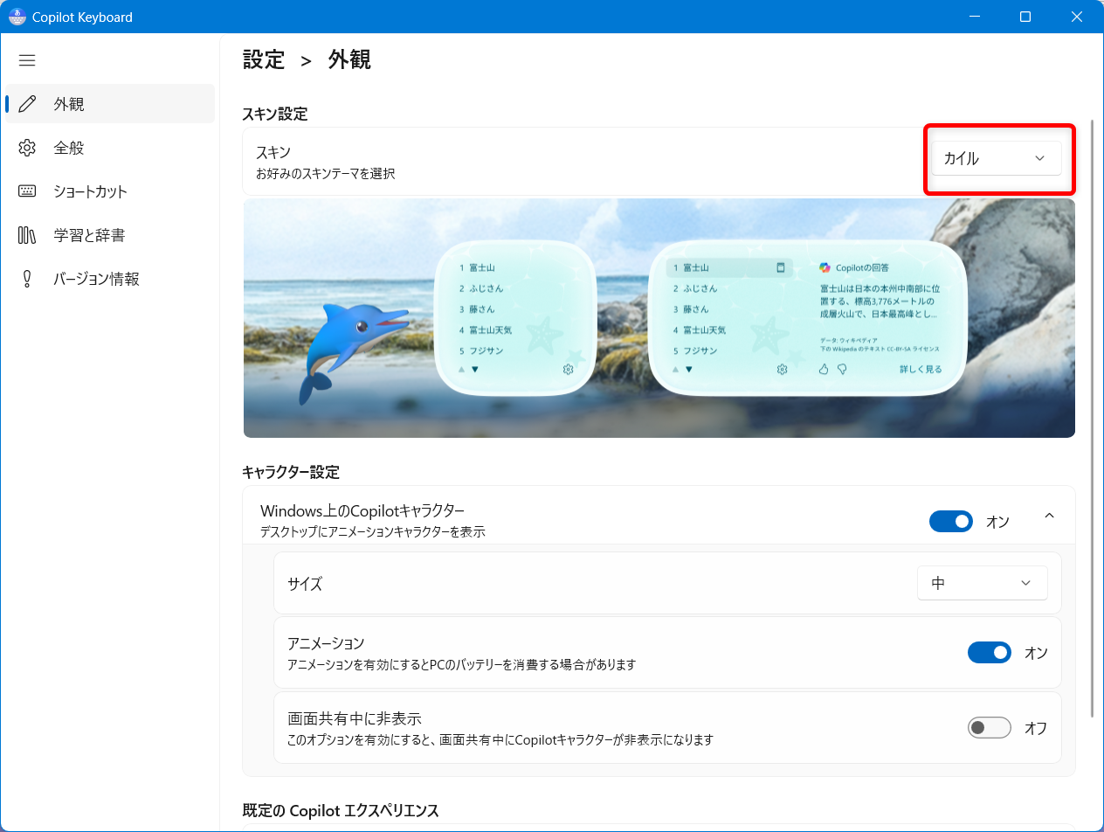Click '既定の Copilot エクスペリエンス' heading
This screenshot has width=1104, height=832.
(341, 811)
